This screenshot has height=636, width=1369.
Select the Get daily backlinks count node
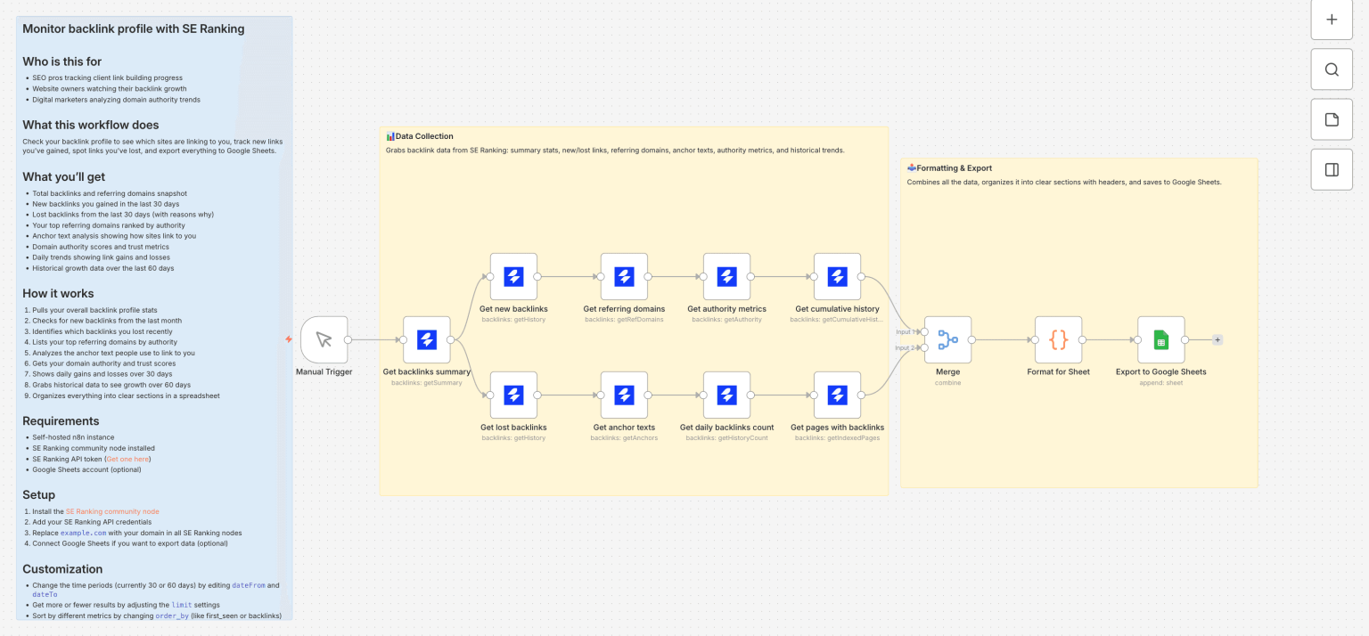click(726, 395)
